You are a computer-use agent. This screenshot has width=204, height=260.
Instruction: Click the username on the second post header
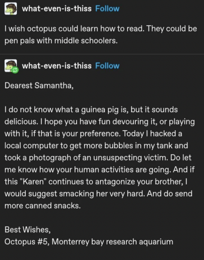56,66
